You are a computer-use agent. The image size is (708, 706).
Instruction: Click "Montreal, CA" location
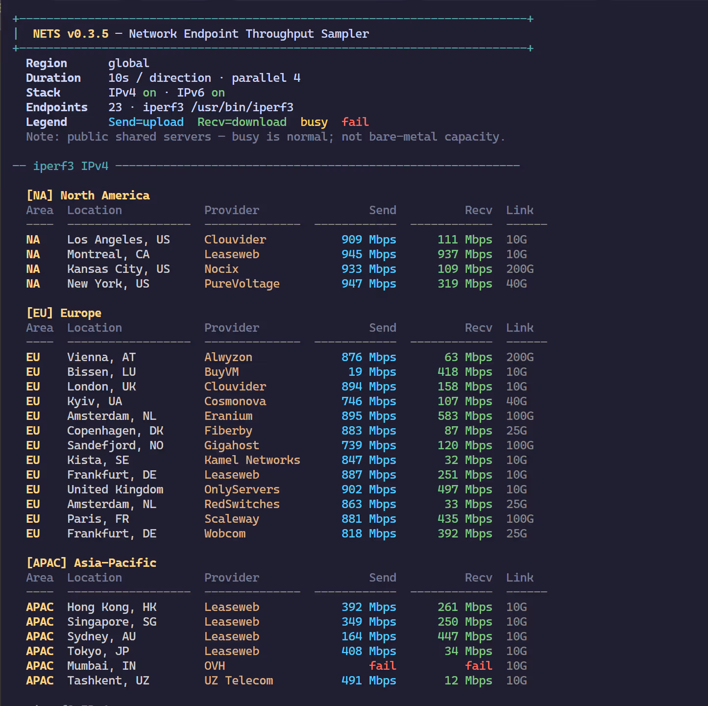(108, 254)
